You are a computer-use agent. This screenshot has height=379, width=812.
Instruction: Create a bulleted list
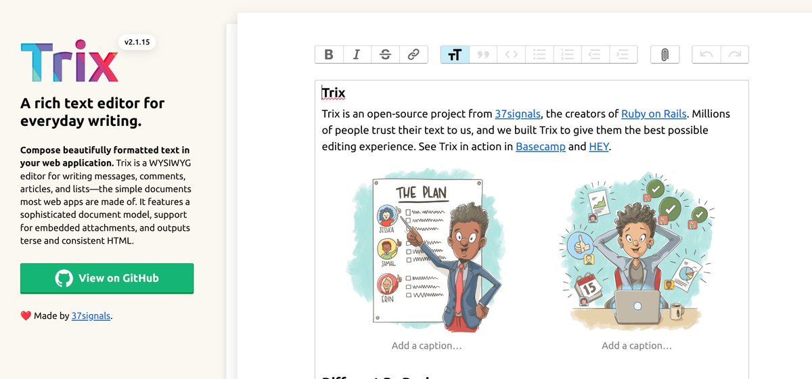pos(539,55)
